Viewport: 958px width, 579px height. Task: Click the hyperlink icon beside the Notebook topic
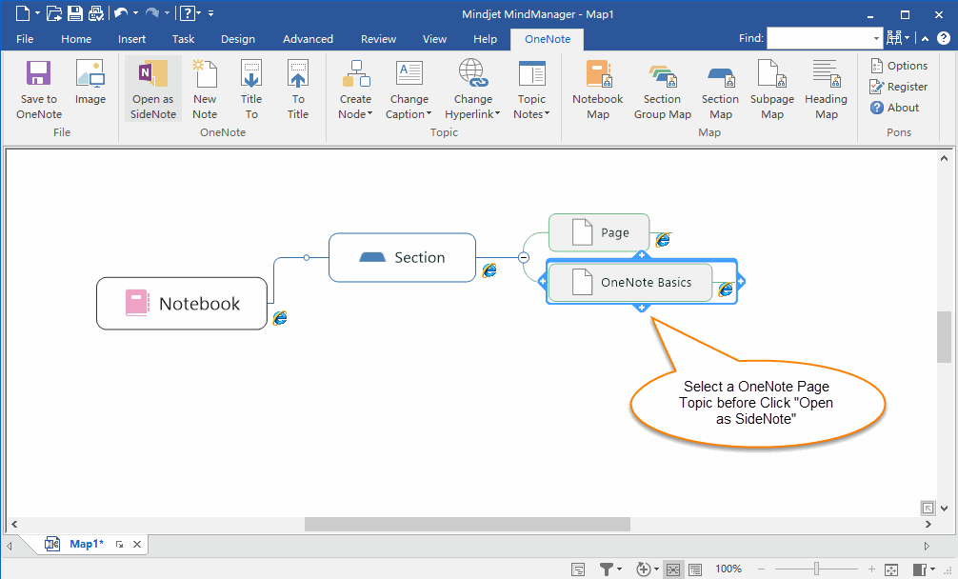tap(280, 318)
